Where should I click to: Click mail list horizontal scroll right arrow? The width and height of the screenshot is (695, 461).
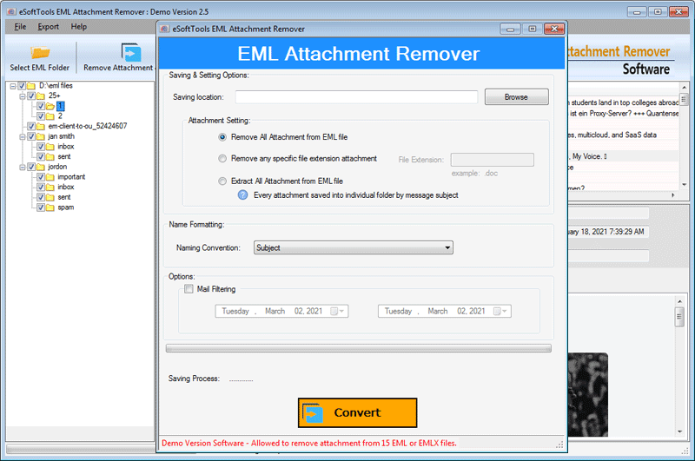coord(672,194)
